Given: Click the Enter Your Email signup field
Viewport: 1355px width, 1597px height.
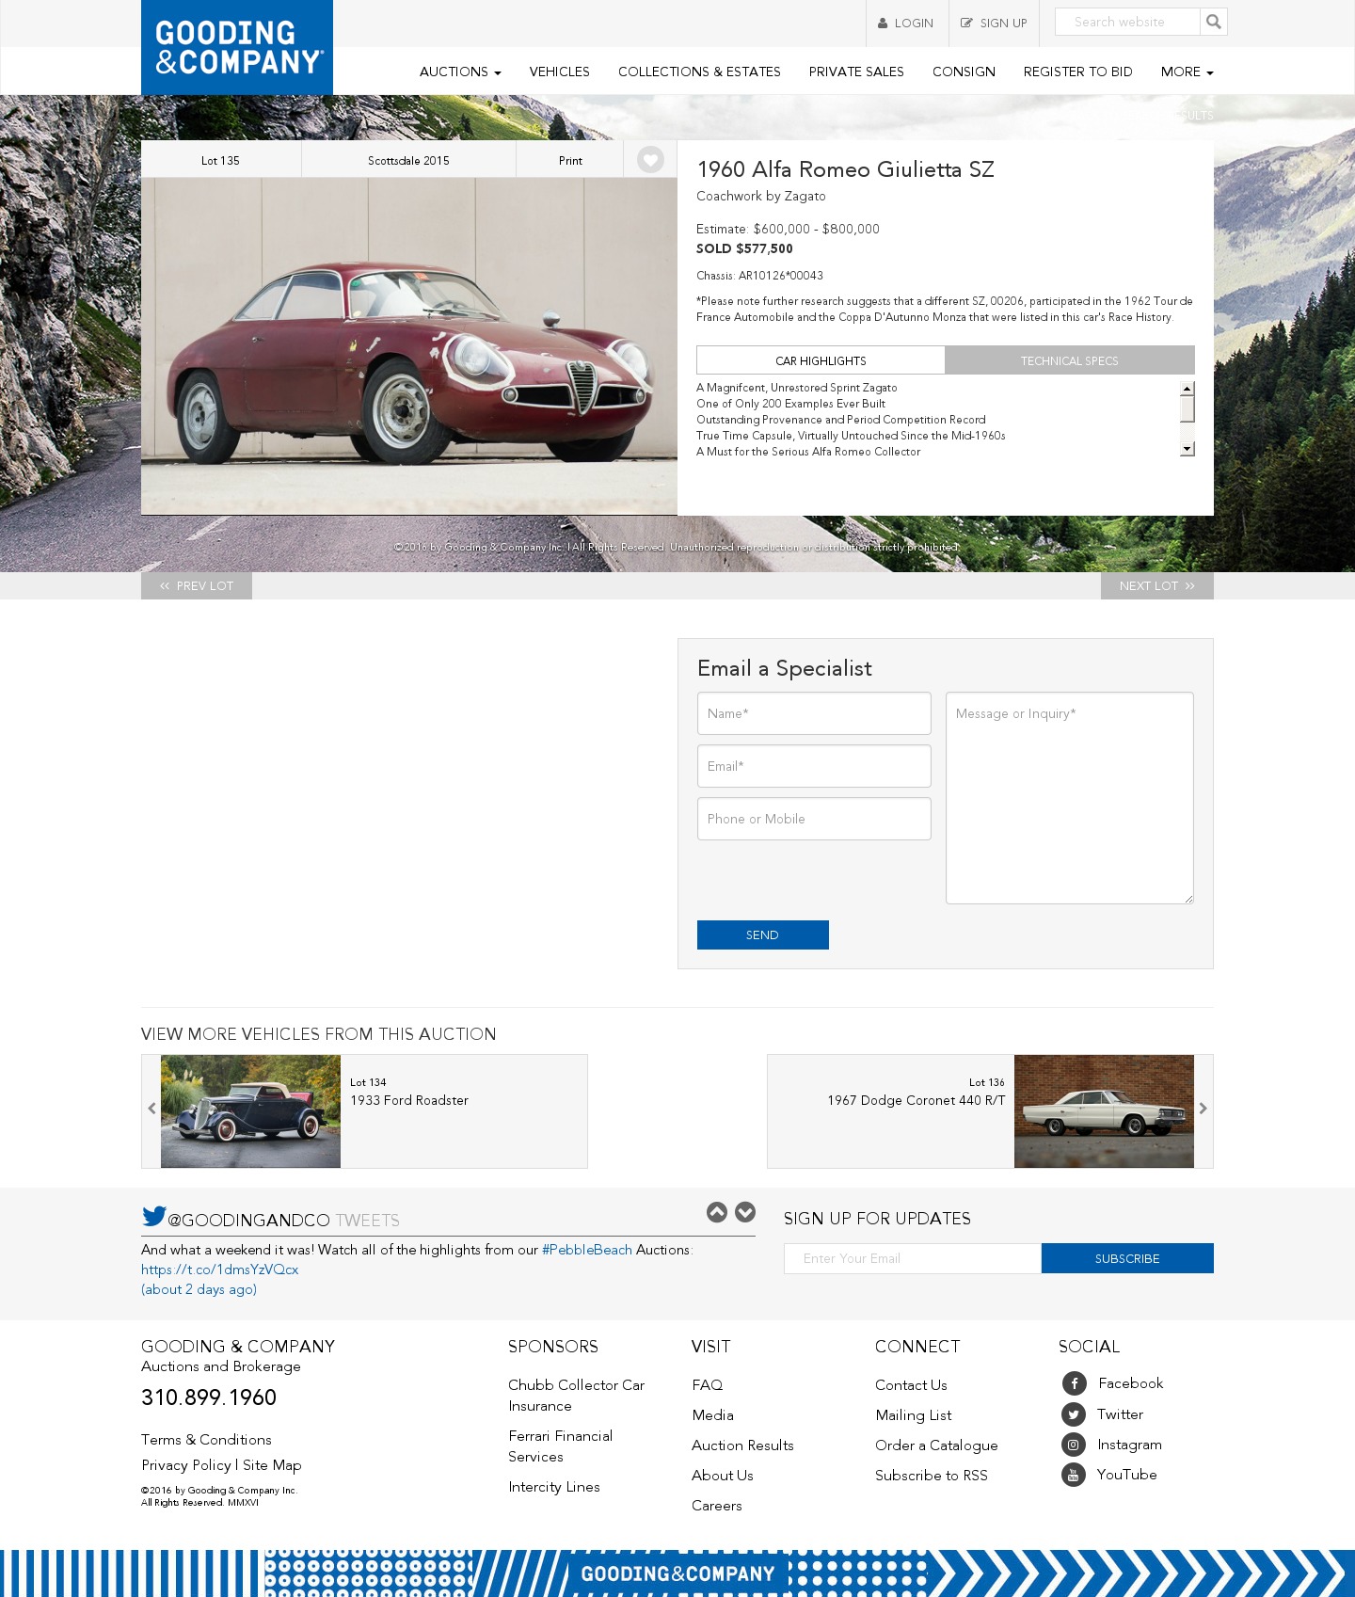Looking at the screenshot, I should tap(913, 1258).
